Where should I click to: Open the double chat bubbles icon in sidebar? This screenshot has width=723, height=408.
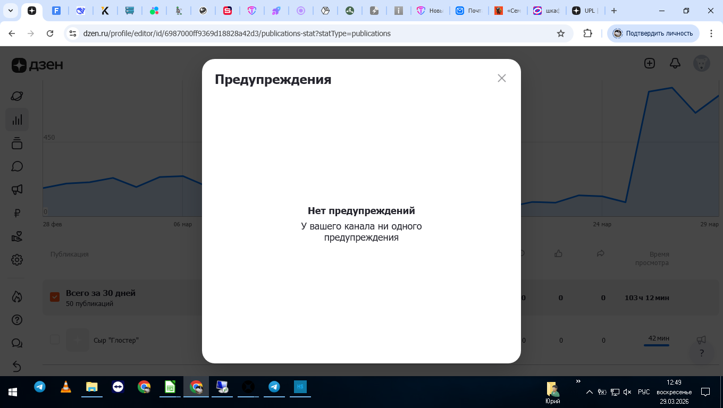pyautogui.click(x=17, y=343)
